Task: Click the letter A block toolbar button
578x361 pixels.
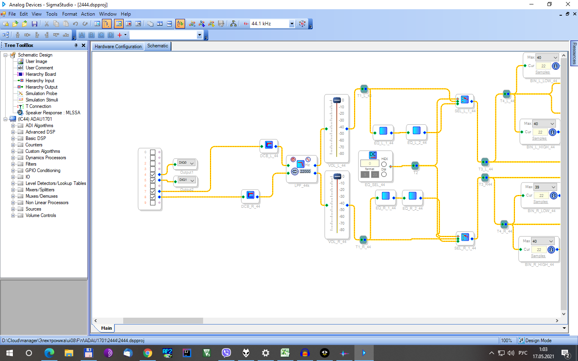Action: [82, 35]
